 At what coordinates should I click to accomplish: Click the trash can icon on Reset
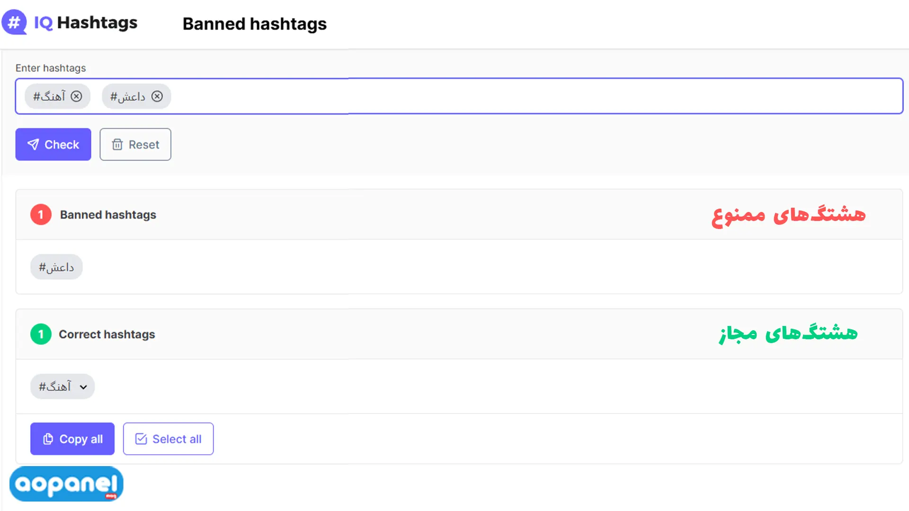tap(117, 144)
